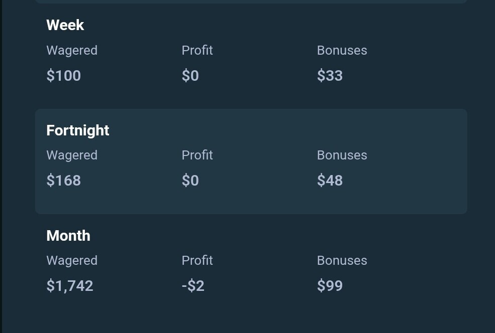Screen dimensions: 495x333
Task: Click the Week profit value $0
Action: tap(190, 76)
